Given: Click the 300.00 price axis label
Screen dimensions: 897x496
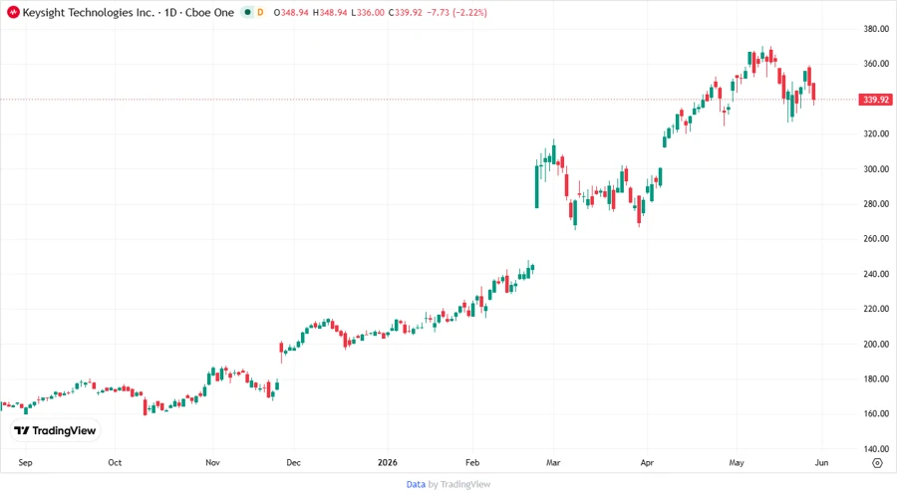Looking at the screenshot, I should pos(876,169).
